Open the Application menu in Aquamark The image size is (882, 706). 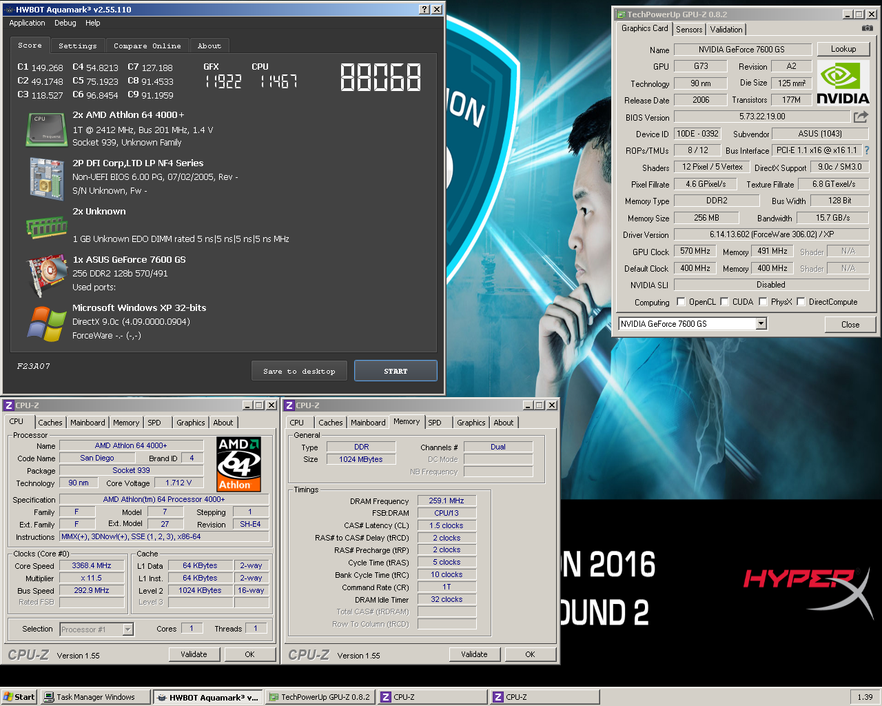pos(28,23)
